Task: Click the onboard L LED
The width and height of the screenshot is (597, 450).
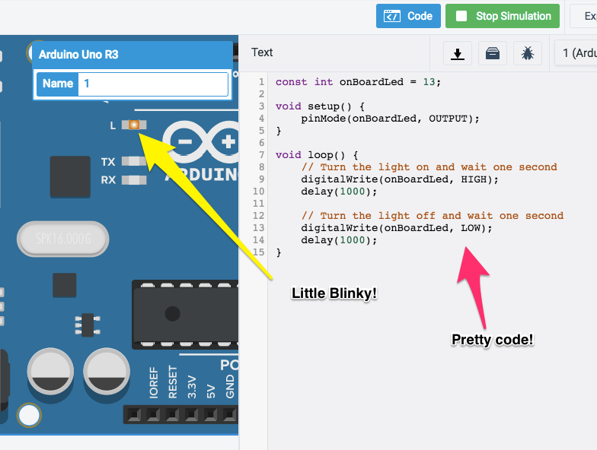Action: click(134, 125)
